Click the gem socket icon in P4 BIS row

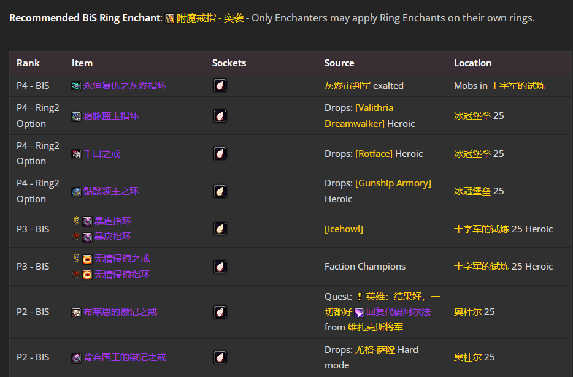[x=220, y=85]
